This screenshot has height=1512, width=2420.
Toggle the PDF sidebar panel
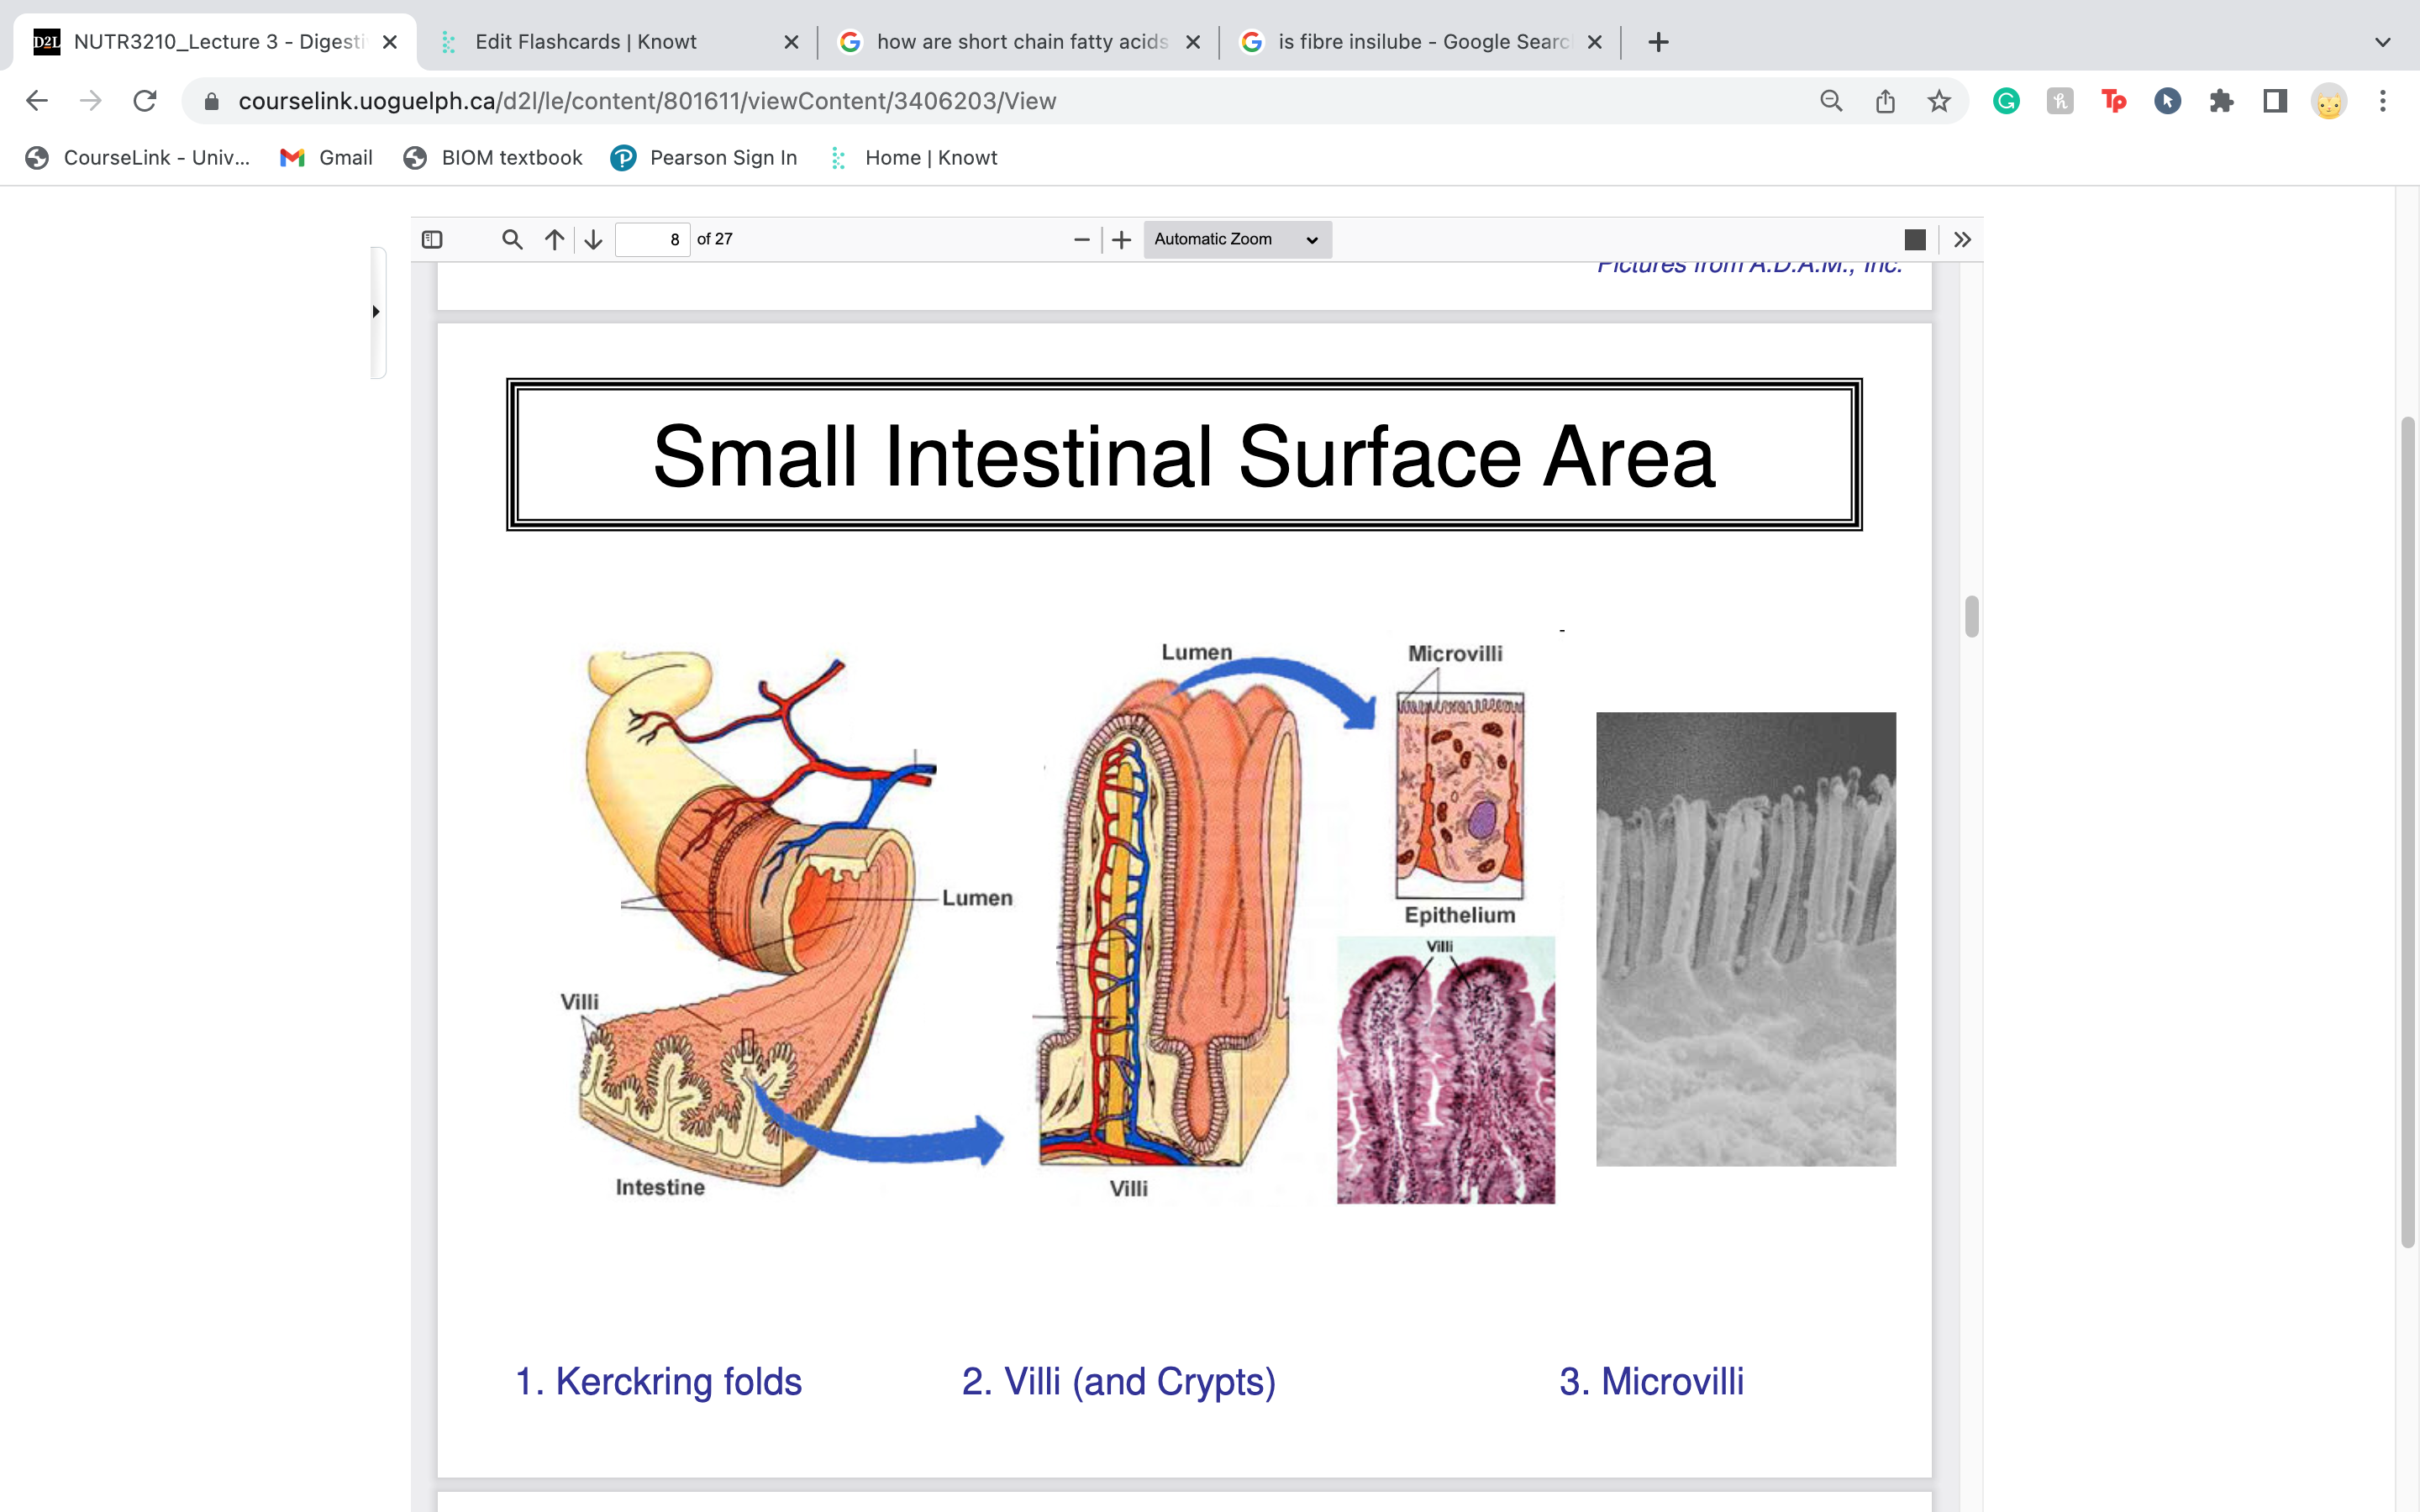434,239
